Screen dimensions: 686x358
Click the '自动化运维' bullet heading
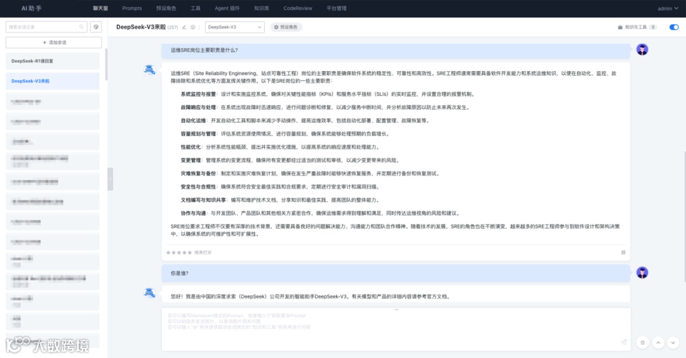(193, 121)
